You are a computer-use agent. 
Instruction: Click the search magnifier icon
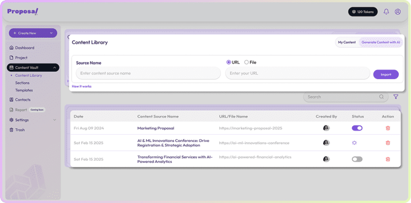point(382,97)
